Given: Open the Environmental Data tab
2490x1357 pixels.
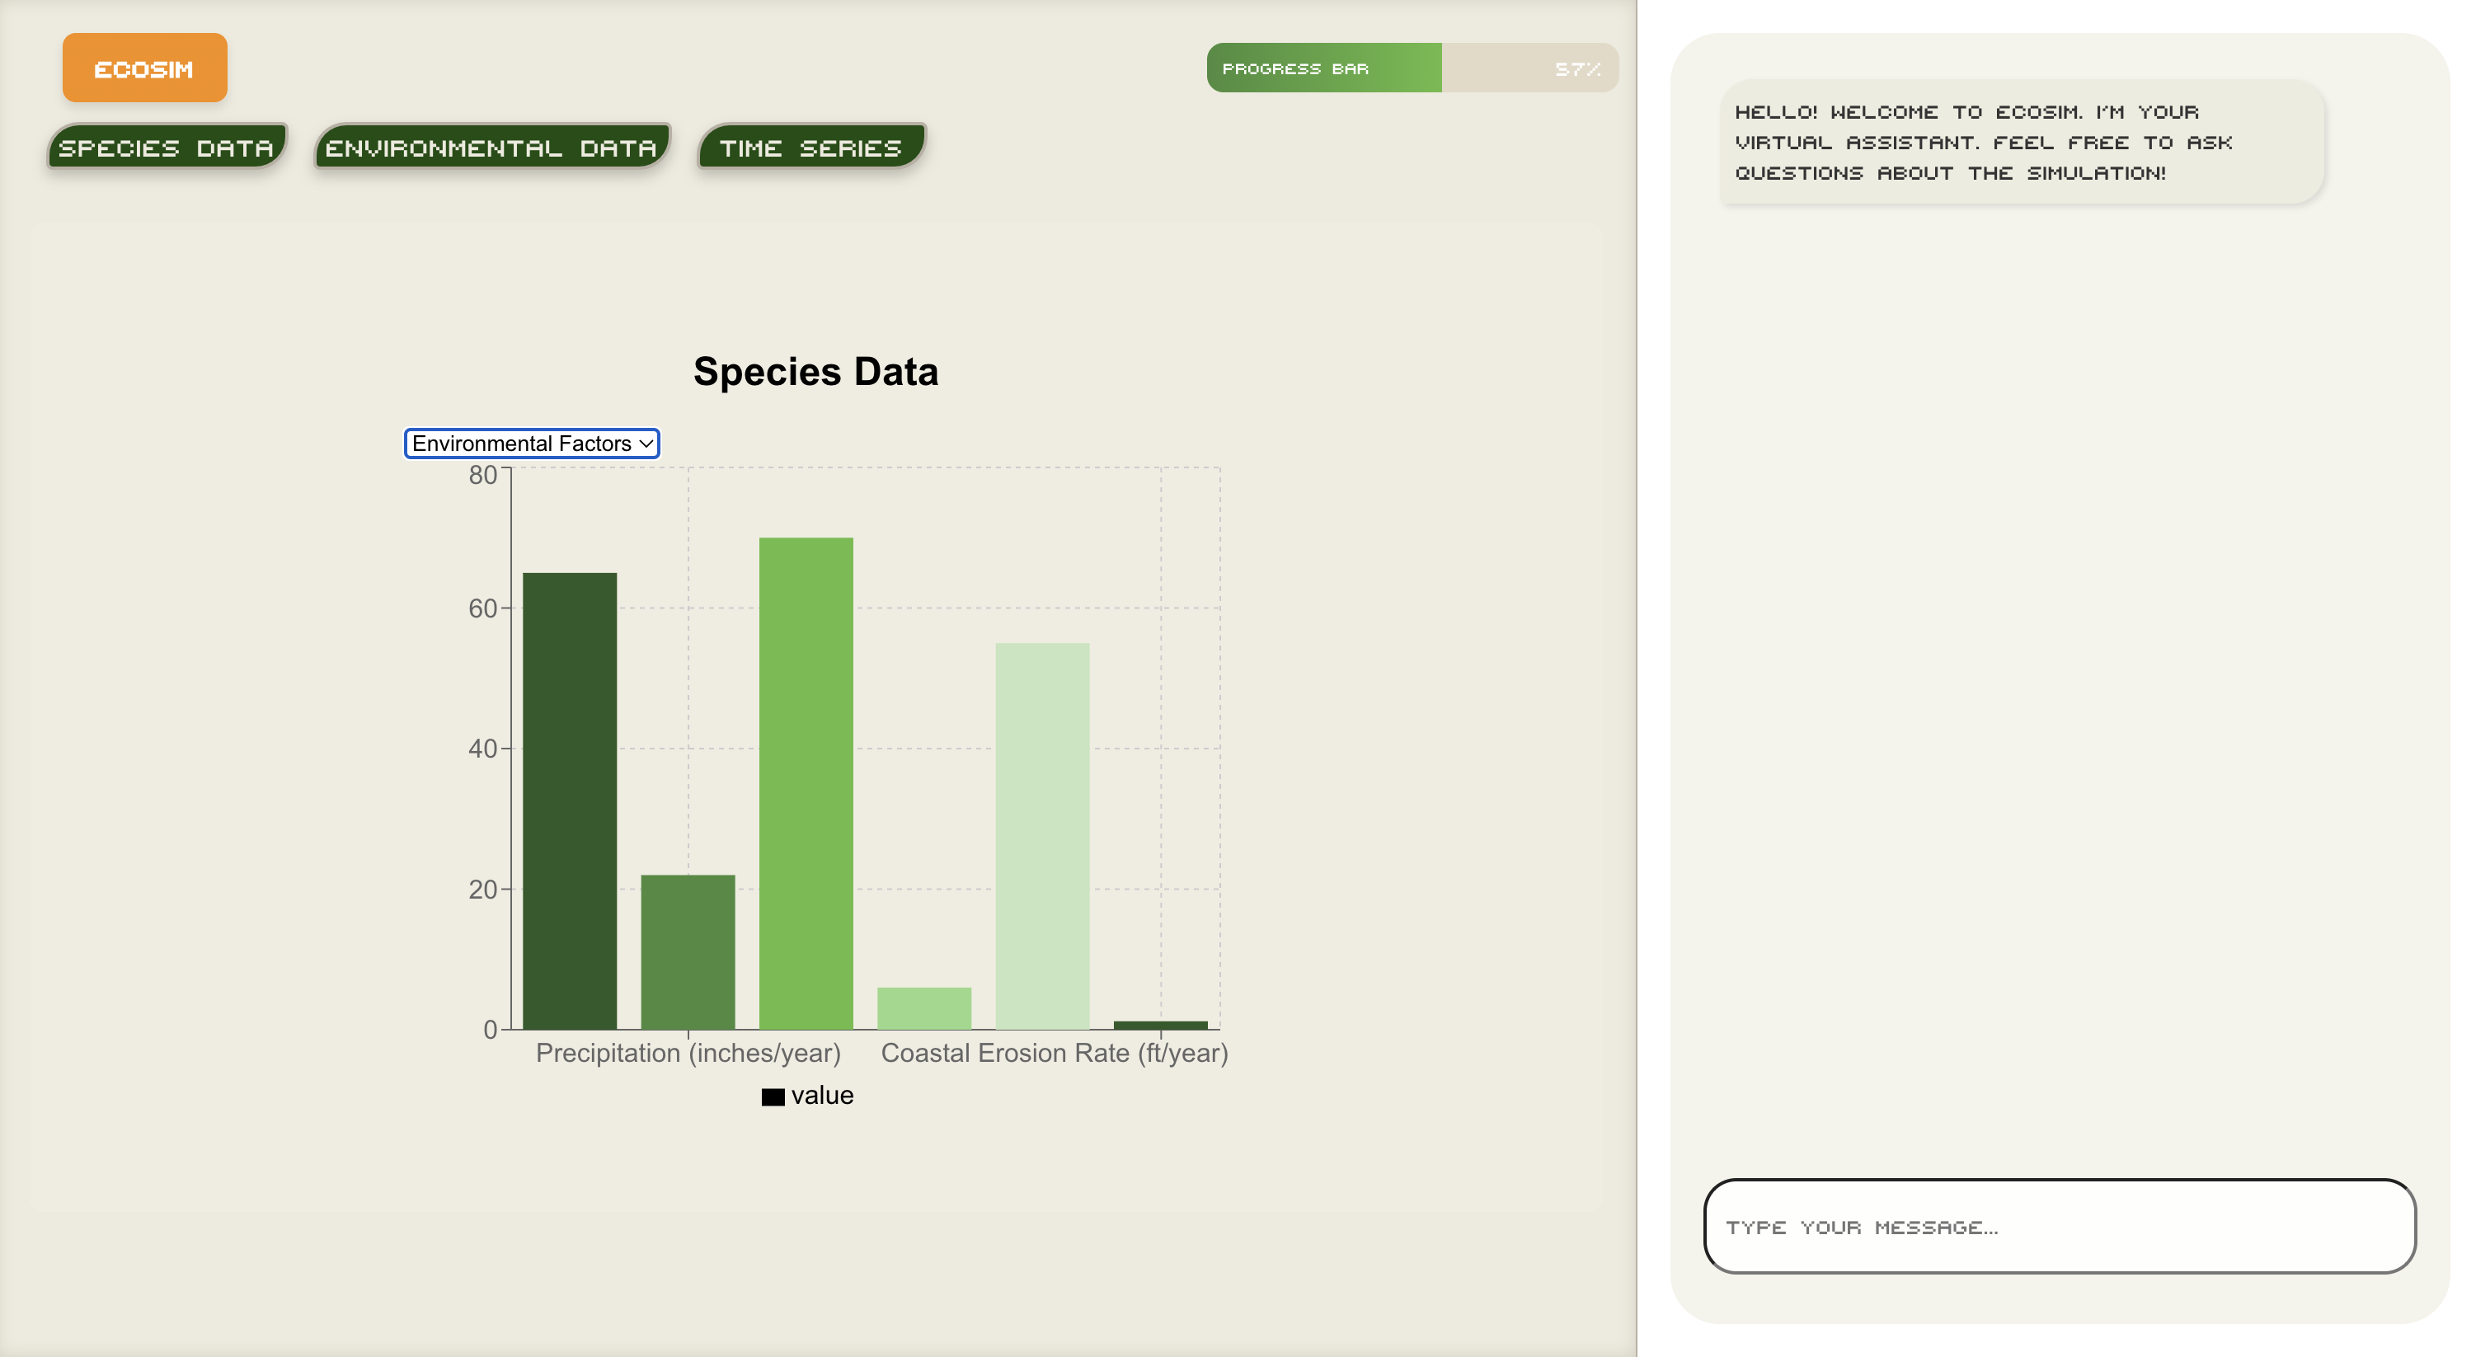Looking at the screenshot, I should (491, 147).
